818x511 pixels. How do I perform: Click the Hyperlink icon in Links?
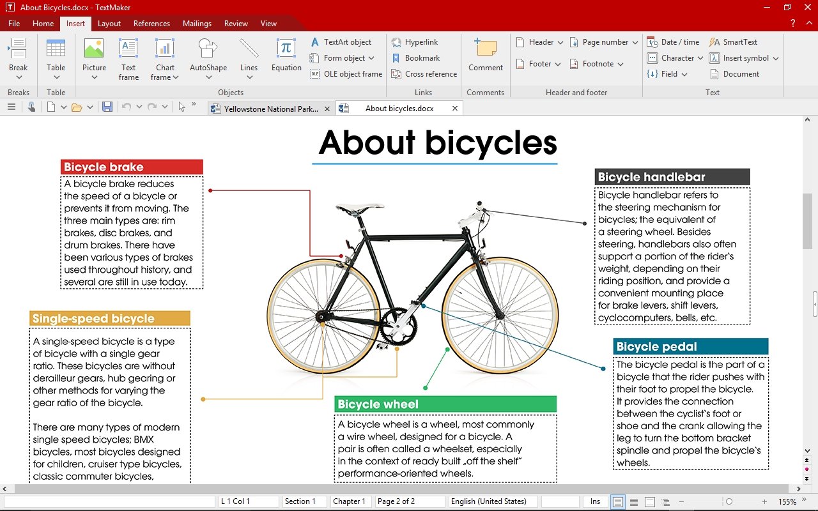pos(397,42)
